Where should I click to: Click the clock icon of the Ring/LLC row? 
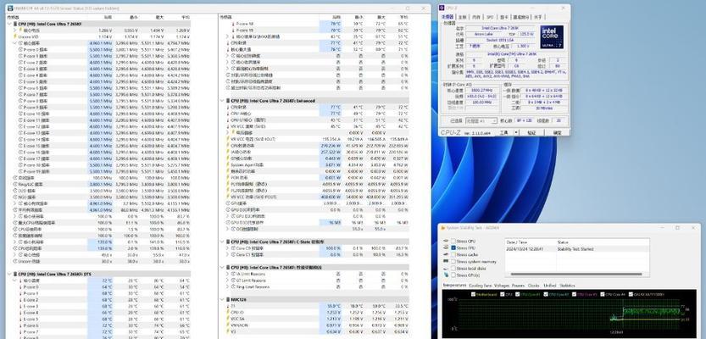click(x=15, y=184)
